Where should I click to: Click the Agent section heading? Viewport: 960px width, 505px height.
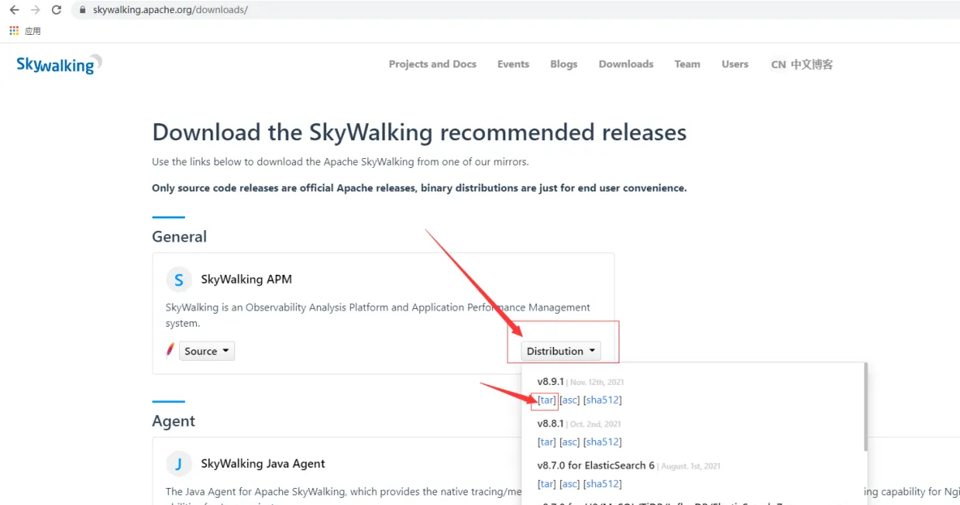(174, 421)
